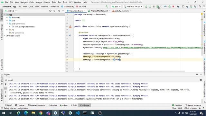Click the Attach Debugger to Android Process icon
The height and width of the screenshot is (116, 206).
click(x=170, y=6)
